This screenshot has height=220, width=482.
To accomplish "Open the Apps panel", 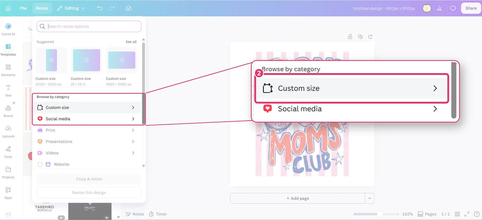I will [8, 193].
